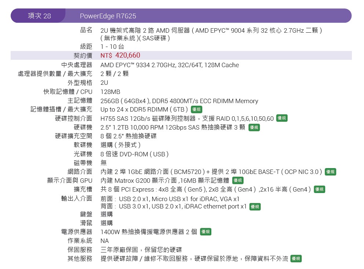Screen dimensions: 364x269
Task: Click the NA value in the 作業系統 row
Action: pos(105,241)
